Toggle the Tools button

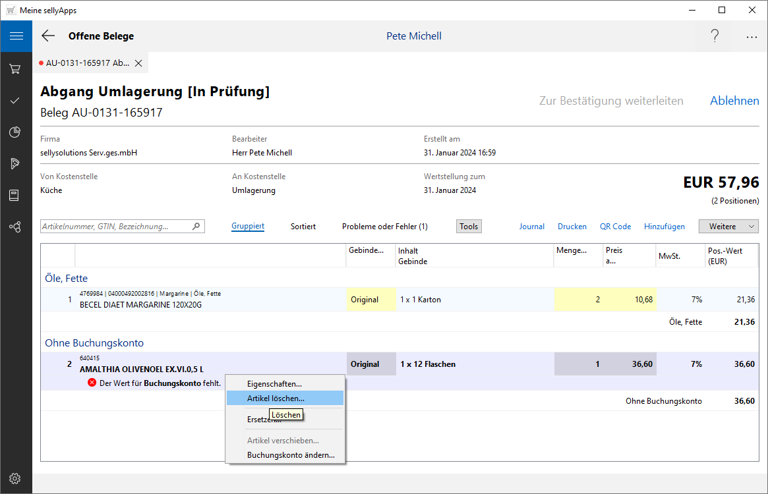point(469,227)
